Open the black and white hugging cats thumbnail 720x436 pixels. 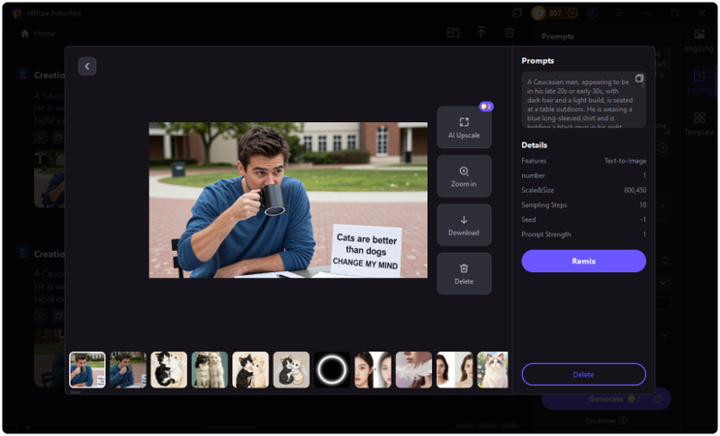point(169,370)
